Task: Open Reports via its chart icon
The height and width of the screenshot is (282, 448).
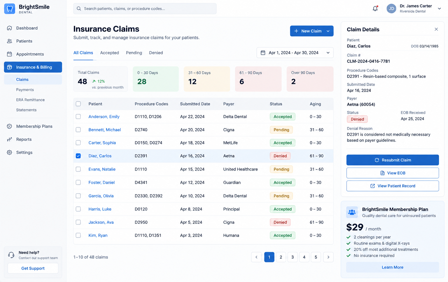Action: pos(10,139)
